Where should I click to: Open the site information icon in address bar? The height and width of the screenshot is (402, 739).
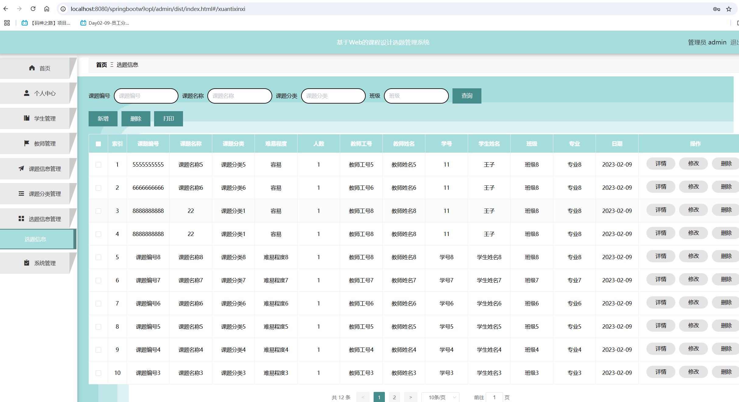click(63, 9)
